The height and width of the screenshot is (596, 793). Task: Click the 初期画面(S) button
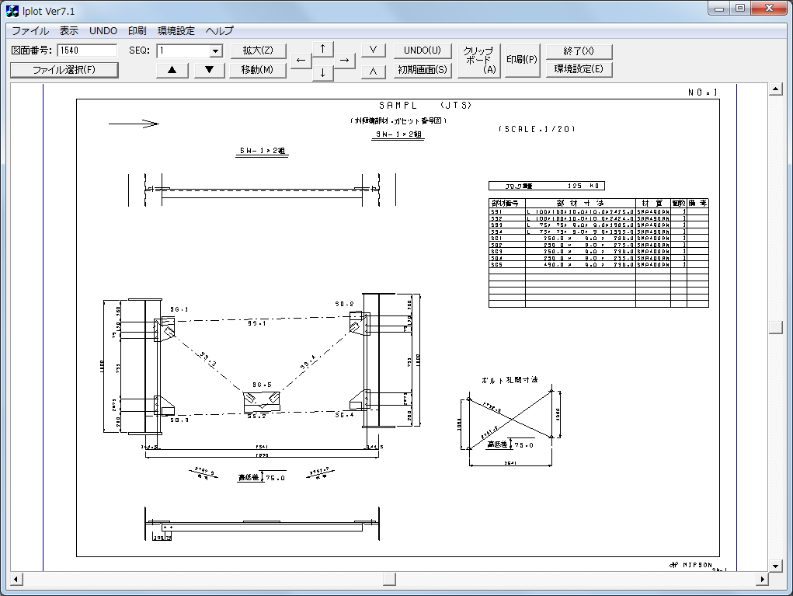click(423, 70)
